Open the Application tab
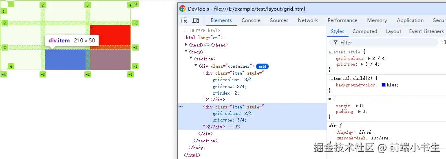Viewport: 446px width, 159px height. click(410, 20)
